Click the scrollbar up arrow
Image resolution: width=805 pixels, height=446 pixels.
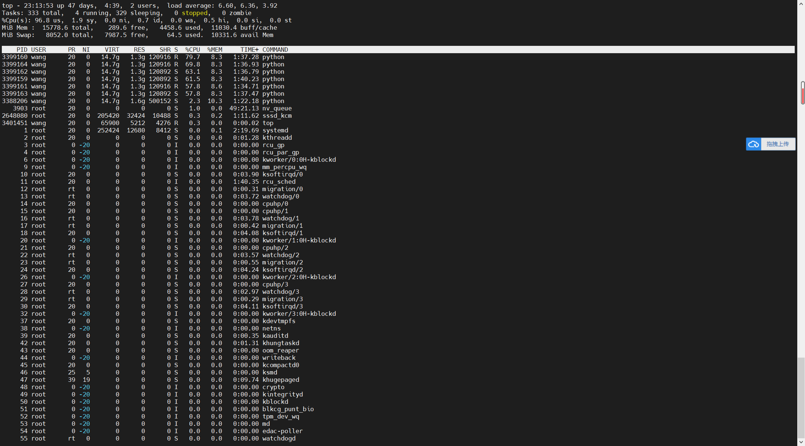(x=801, y=3)
